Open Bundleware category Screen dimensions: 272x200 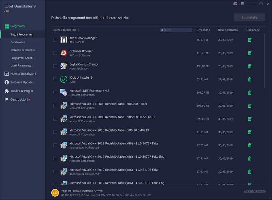18,42
